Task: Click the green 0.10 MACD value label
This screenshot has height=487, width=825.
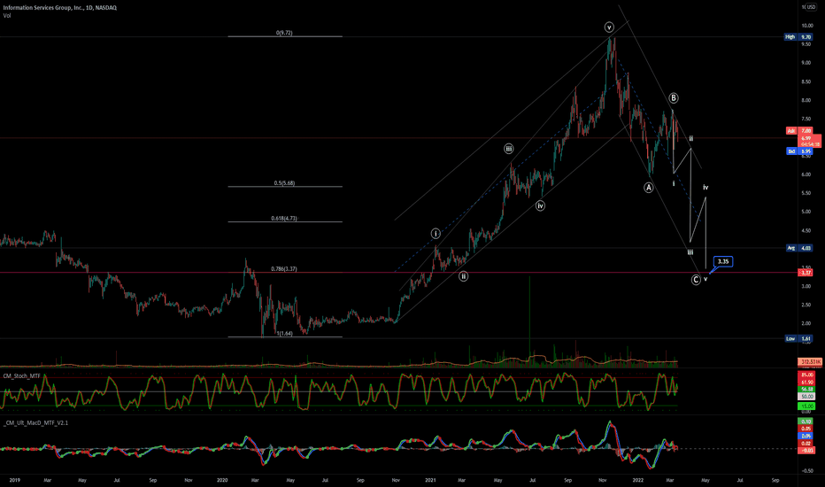Action: click(806, 421)
